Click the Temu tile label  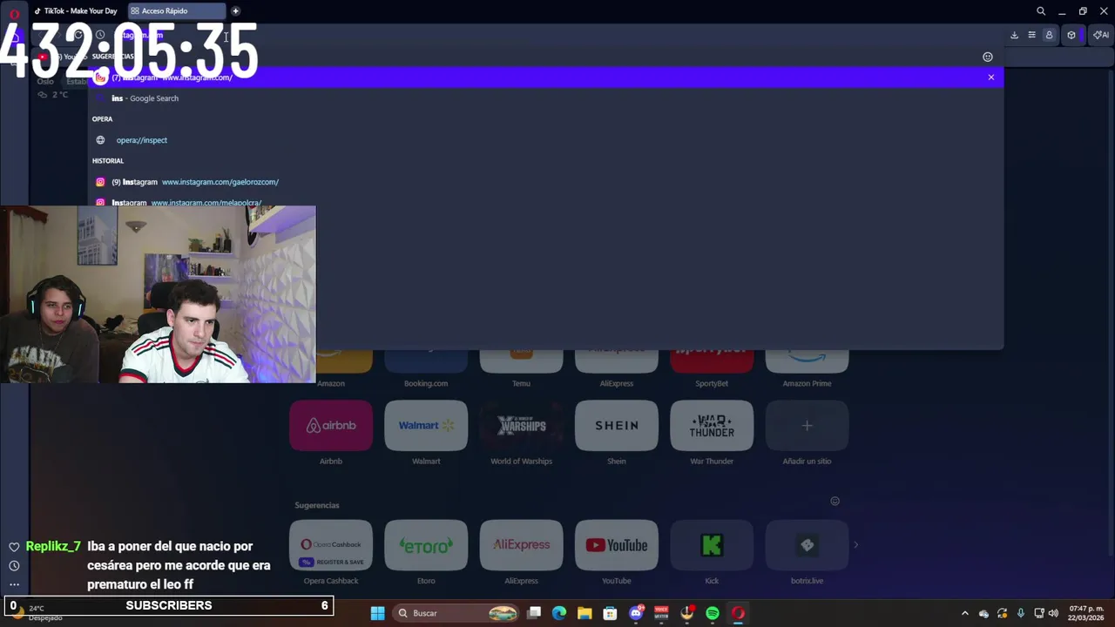pyautogui.click(x=521, y=383)
